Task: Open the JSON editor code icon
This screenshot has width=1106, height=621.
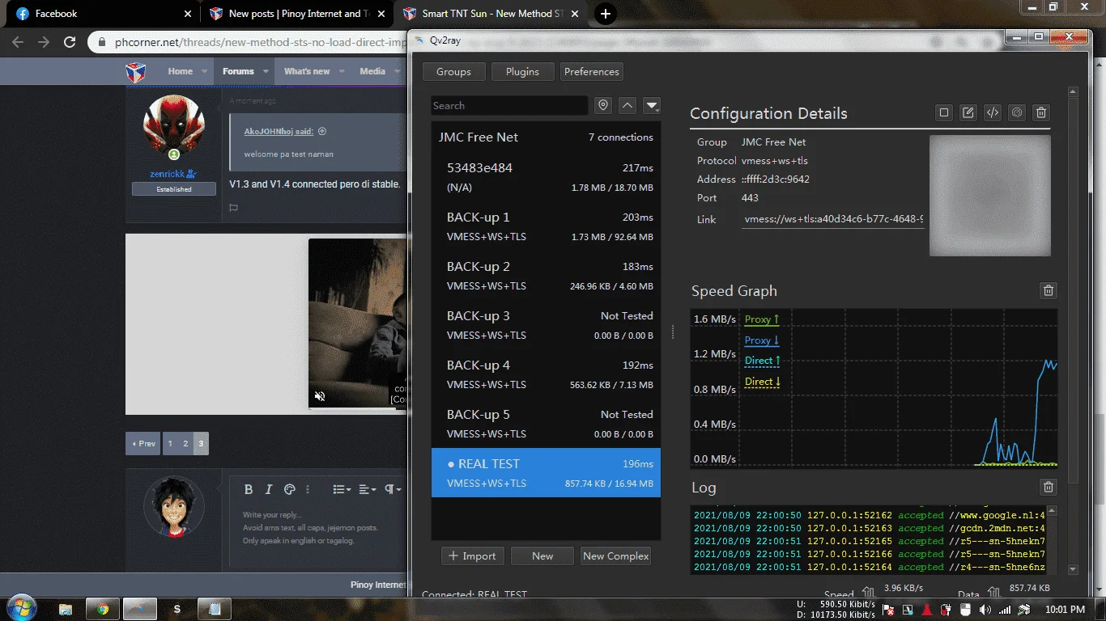Action: click(x=993, y=113)
